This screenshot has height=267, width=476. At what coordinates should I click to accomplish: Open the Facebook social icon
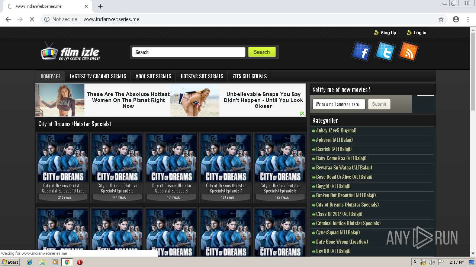coord(361,52)
